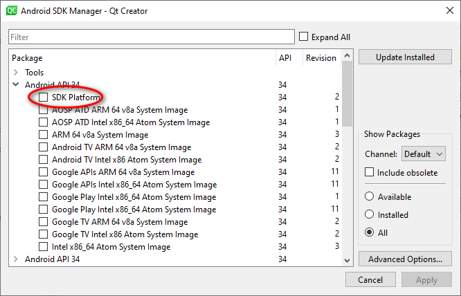
Task: Click revision 11 in Google APIs ARM row
Action: coord(335,172)
